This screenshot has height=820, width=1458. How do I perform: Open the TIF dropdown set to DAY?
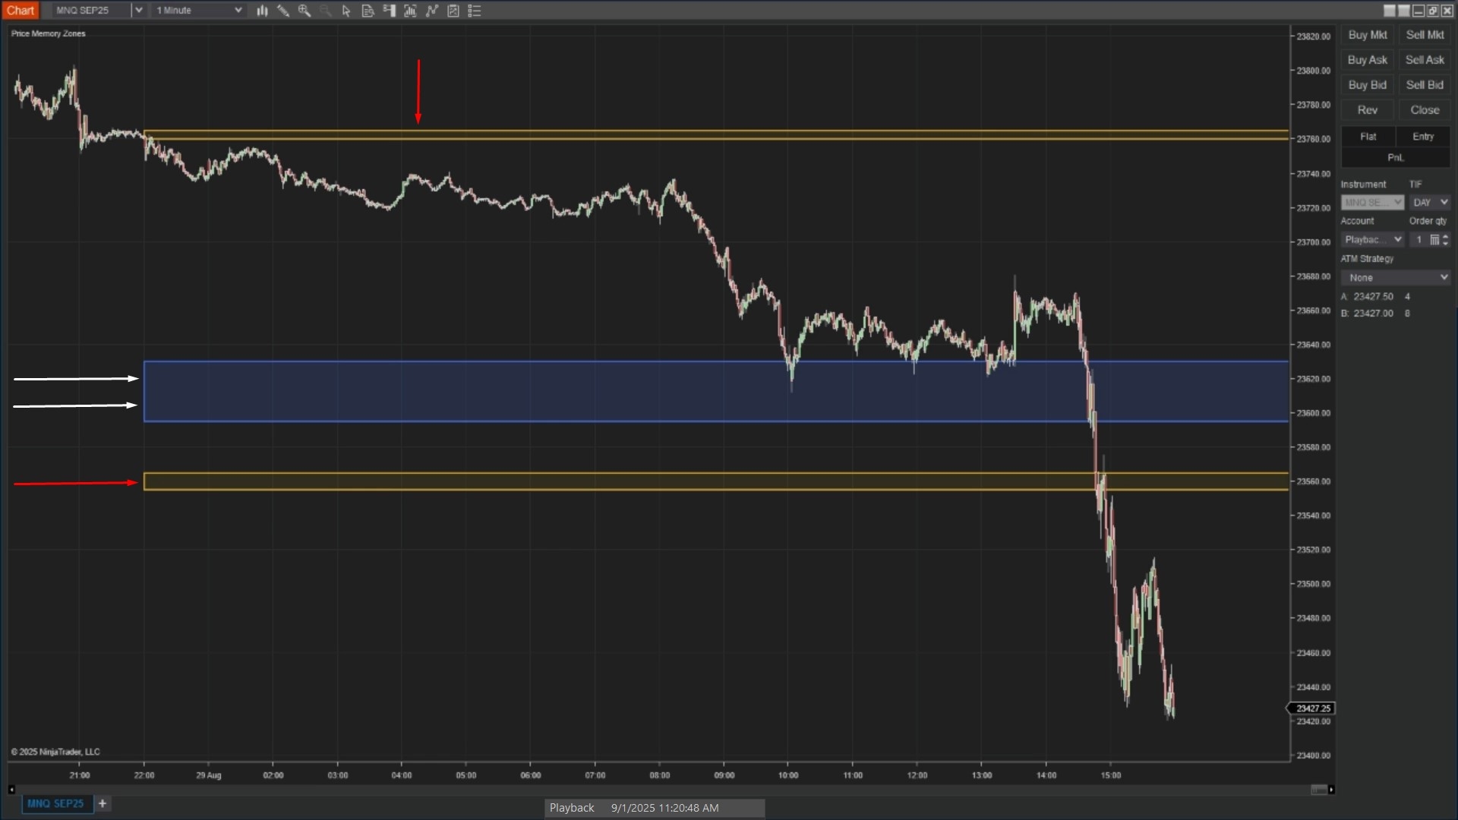point(1445,202)
